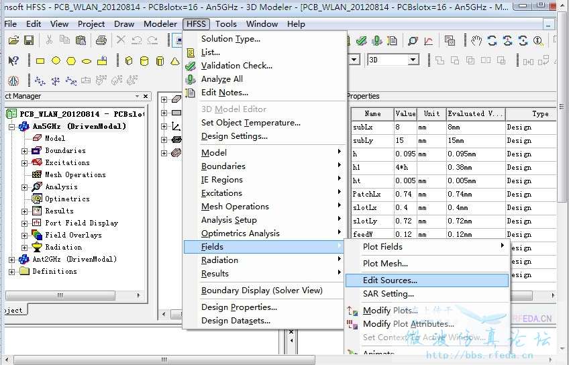Expand the Port Field Display node

click(x=24, y=223)
